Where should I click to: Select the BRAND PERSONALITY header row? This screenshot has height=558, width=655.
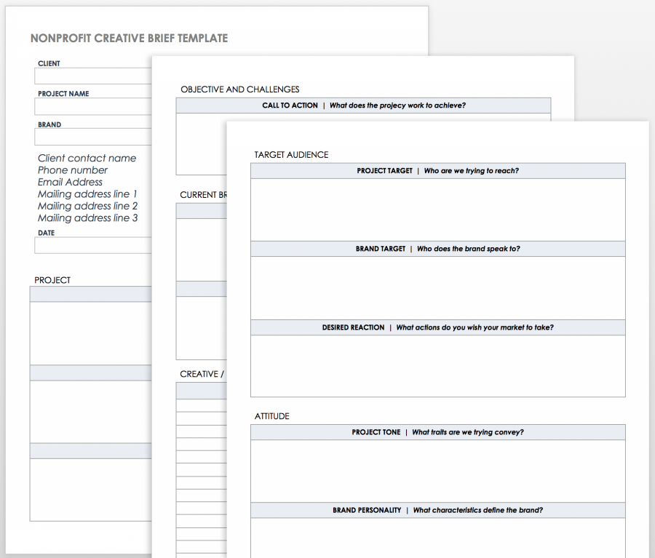[437, 510]
